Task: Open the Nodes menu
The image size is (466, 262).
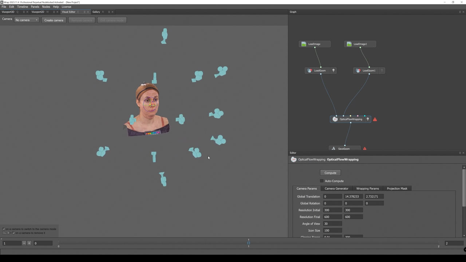Action: tap(46, 7)
